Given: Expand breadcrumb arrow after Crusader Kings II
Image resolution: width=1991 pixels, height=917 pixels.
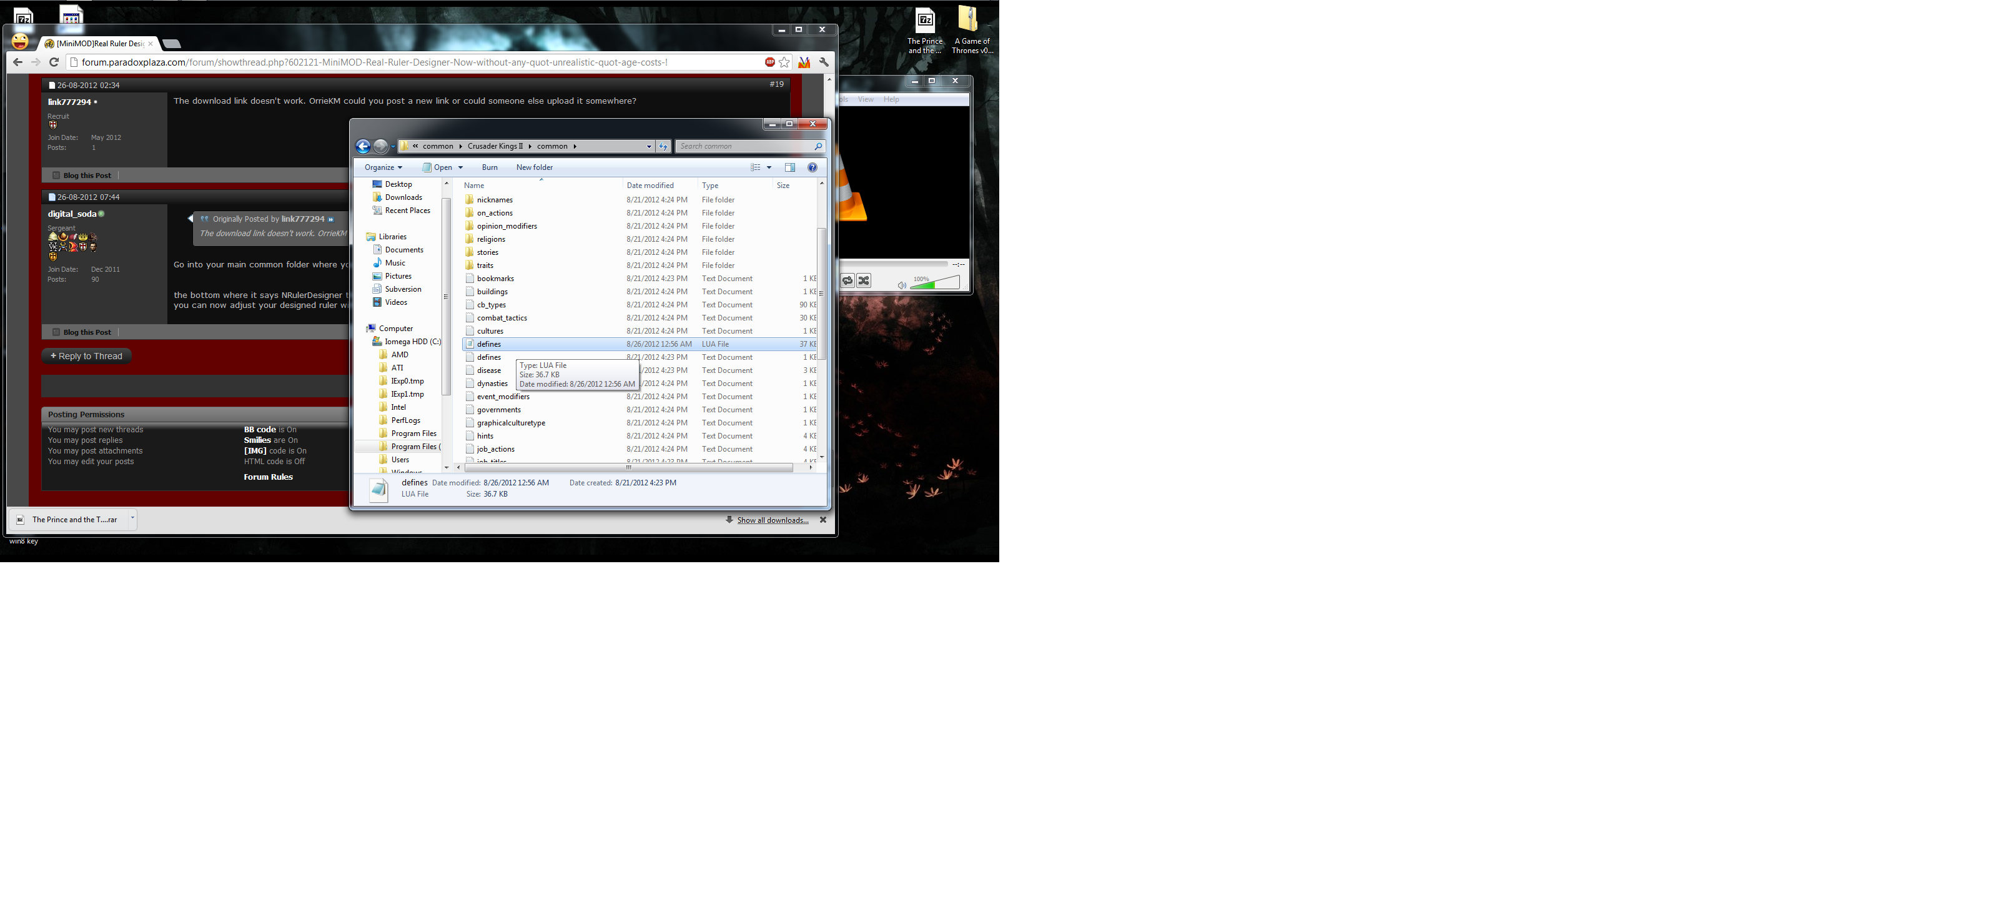Looking at the screenshot, I should pos(530,146).
